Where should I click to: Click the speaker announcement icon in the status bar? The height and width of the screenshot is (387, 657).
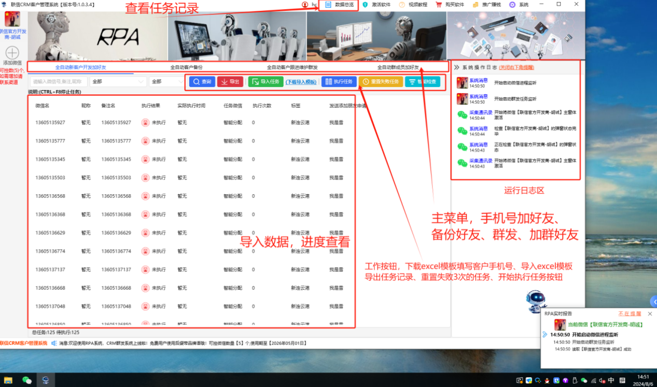(54, 343)
